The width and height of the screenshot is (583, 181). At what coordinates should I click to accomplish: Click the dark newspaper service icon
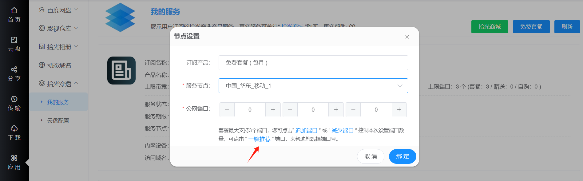(121, 70)
